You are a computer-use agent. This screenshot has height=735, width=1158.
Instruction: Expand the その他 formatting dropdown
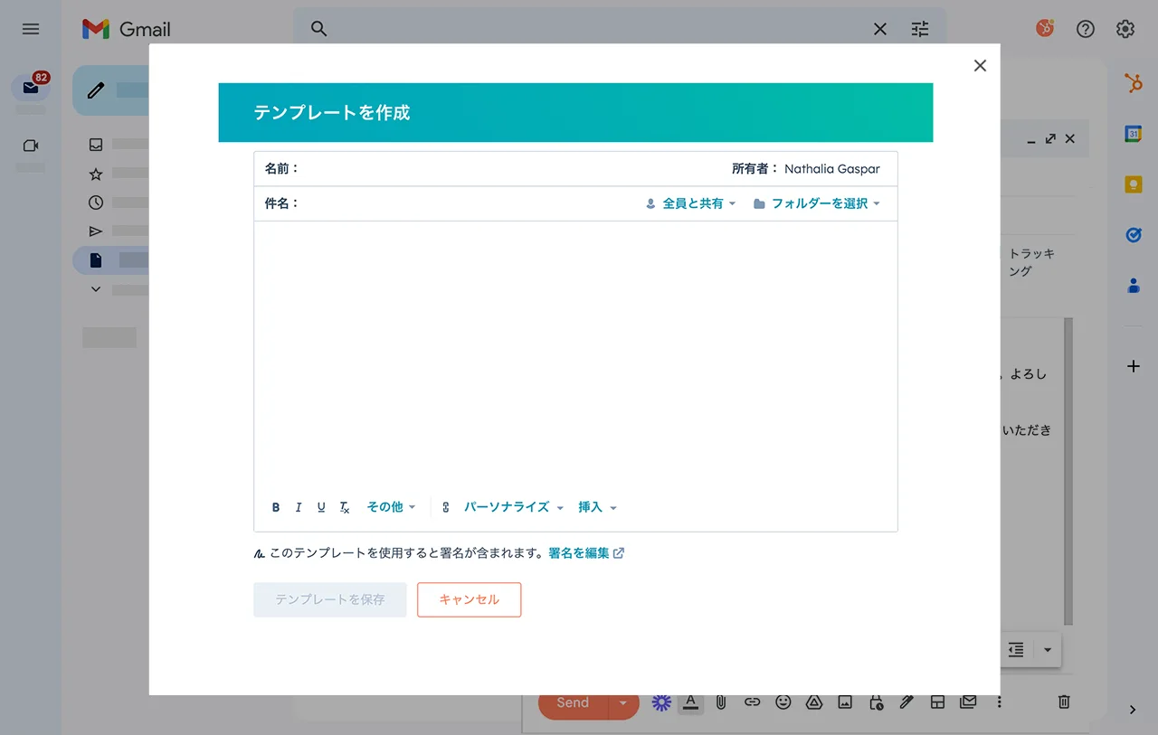pos(391,507)
